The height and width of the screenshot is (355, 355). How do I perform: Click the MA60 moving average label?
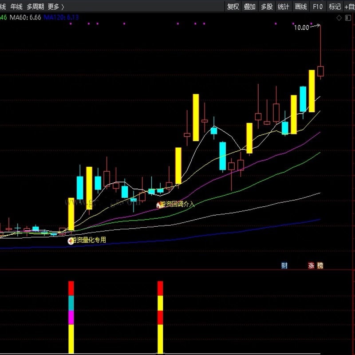coord(25,17)
